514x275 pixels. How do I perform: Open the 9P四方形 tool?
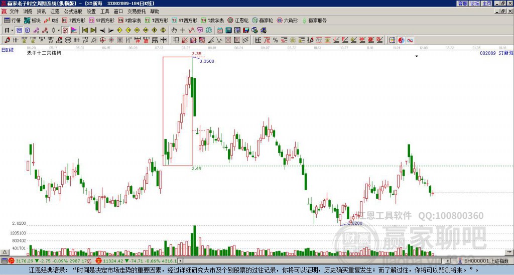pyautogui.click(x=101, y=20)
